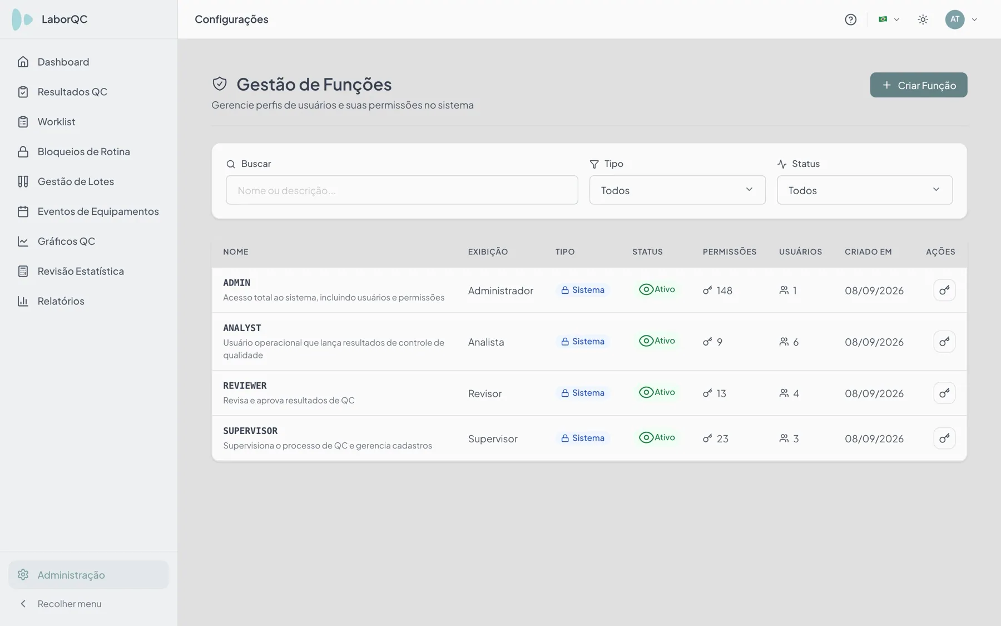
Task: Click the Ativo eye icon for REVIEWER
Action: (646, 392)
